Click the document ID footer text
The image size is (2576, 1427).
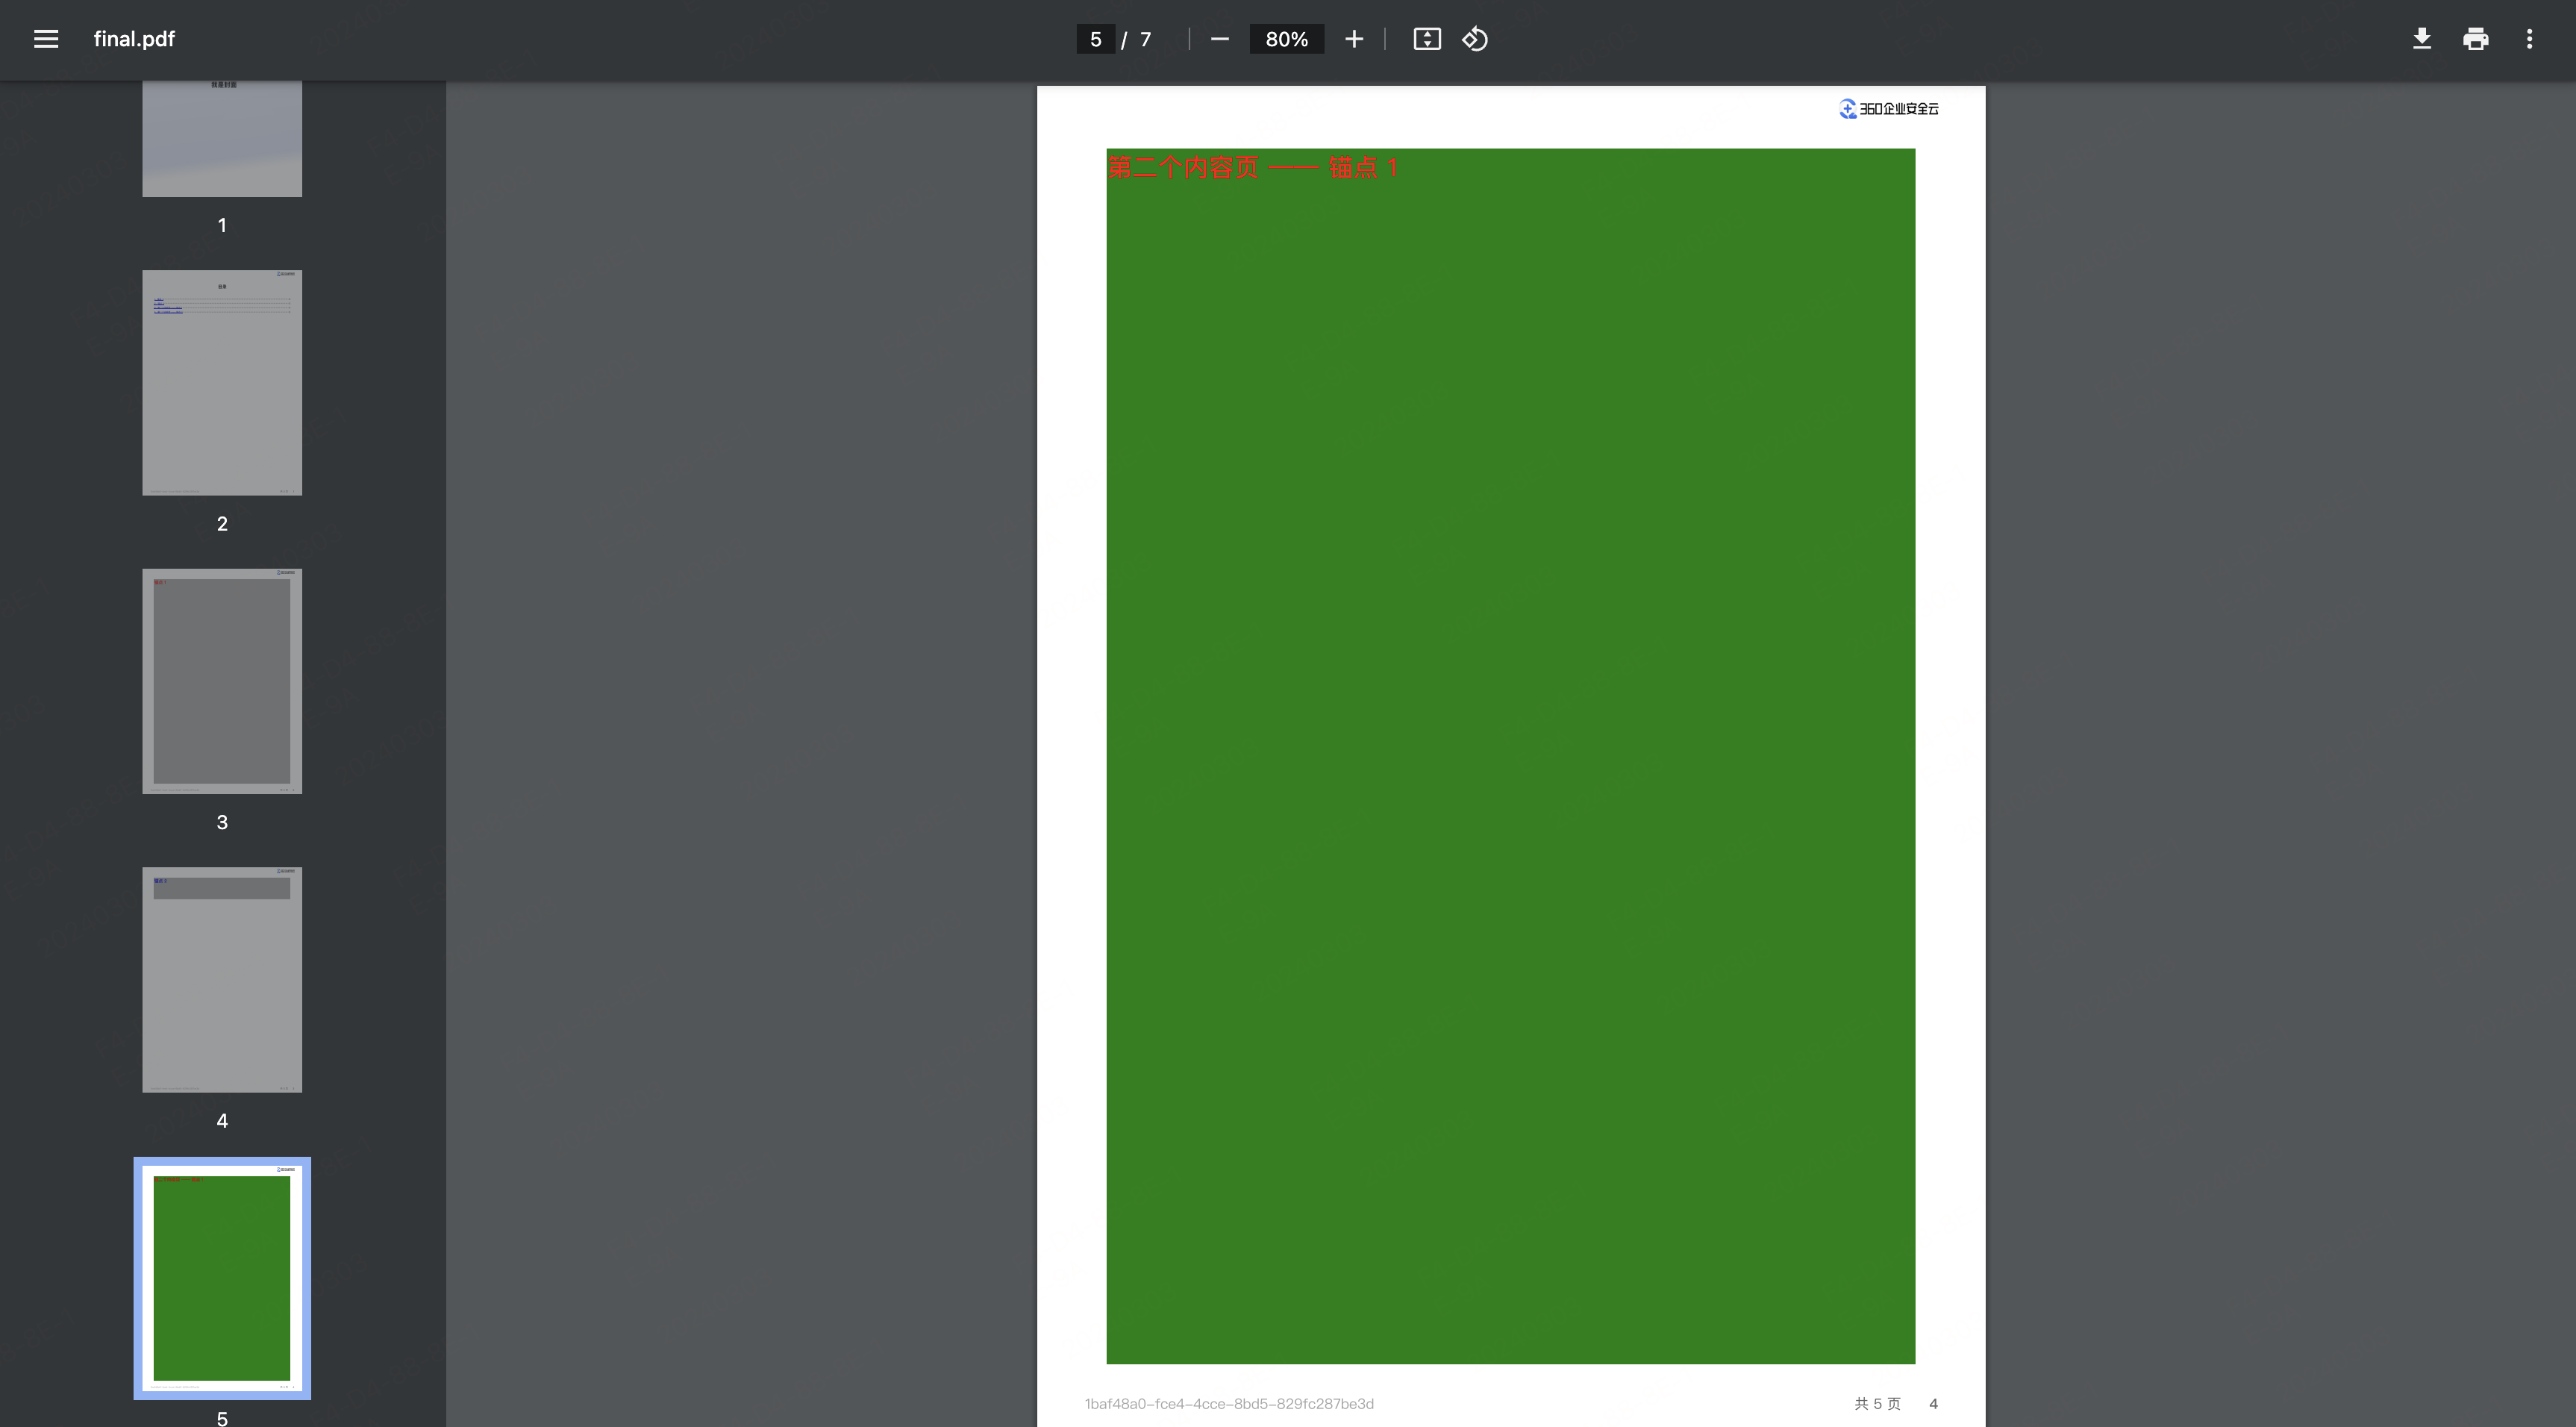tap(1228, 1403)
